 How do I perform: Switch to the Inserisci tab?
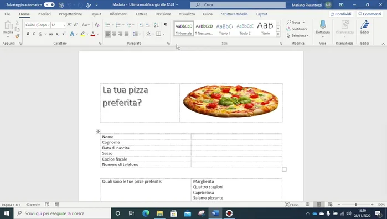pyautogui.click(x=44, y=14)
